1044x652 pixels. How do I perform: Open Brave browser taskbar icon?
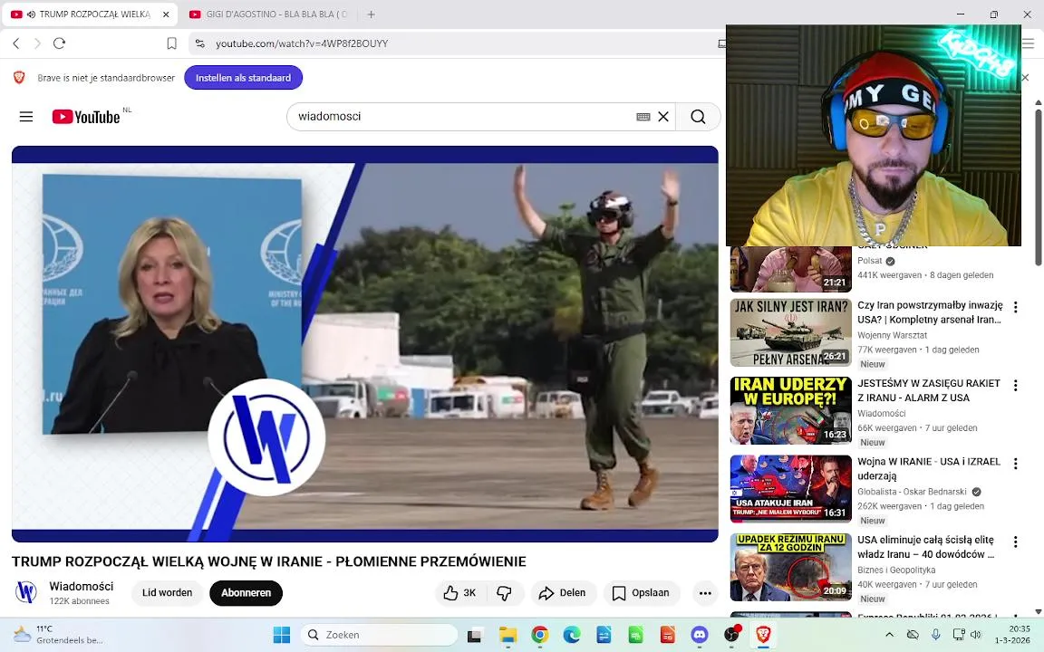(x=763, y=635)
